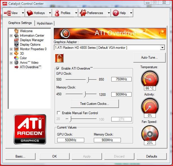Click the Activity gauge dial
Viewport: 173px width, 166px height.
[x=150, y=107]
